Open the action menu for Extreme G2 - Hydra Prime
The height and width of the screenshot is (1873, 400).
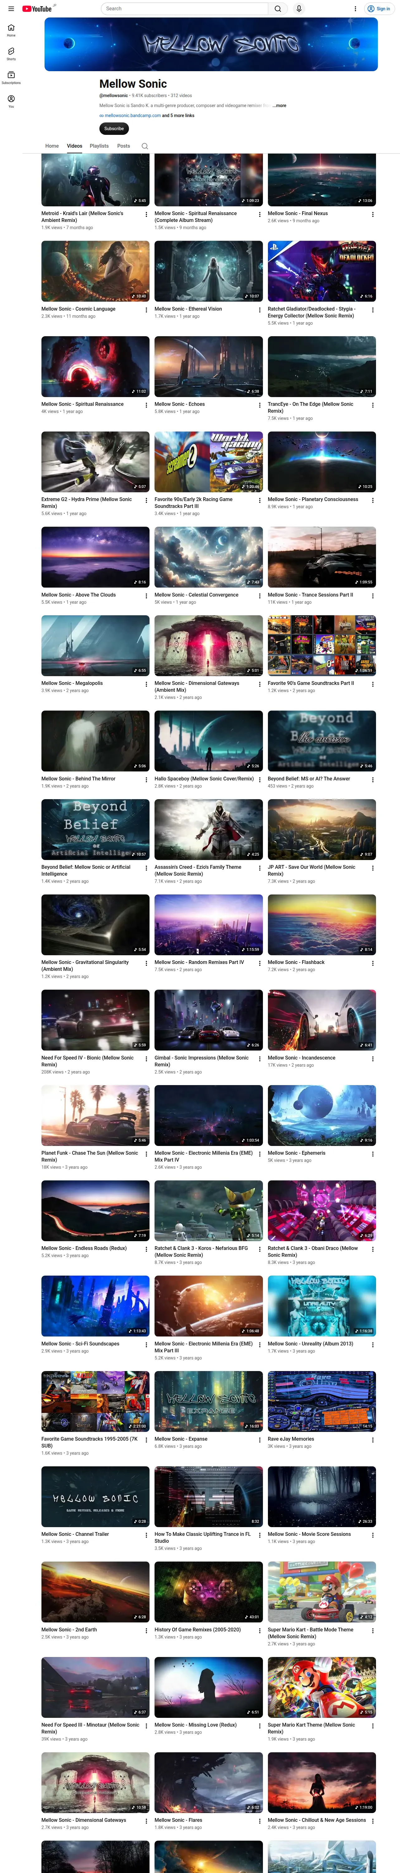(146, 500)
